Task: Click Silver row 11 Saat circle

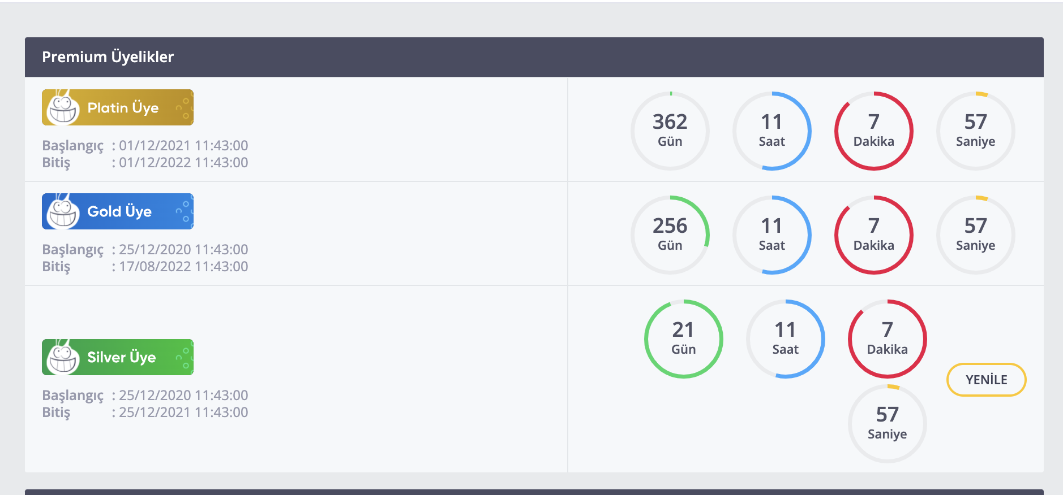Action: 786,339
